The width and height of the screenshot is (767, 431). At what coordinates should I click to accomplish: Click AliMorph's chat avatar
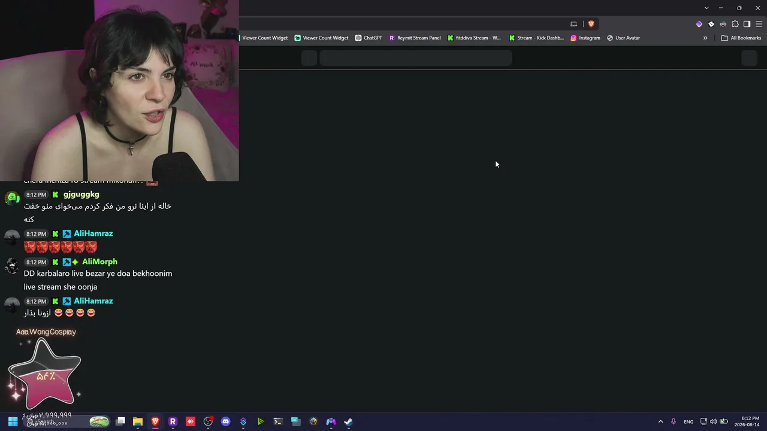[12, 266]
